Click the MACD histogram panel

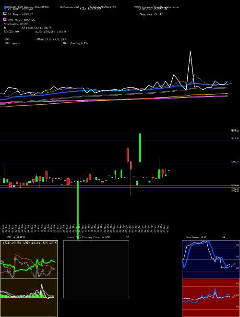pyautogui.click(x=29, y=298)
